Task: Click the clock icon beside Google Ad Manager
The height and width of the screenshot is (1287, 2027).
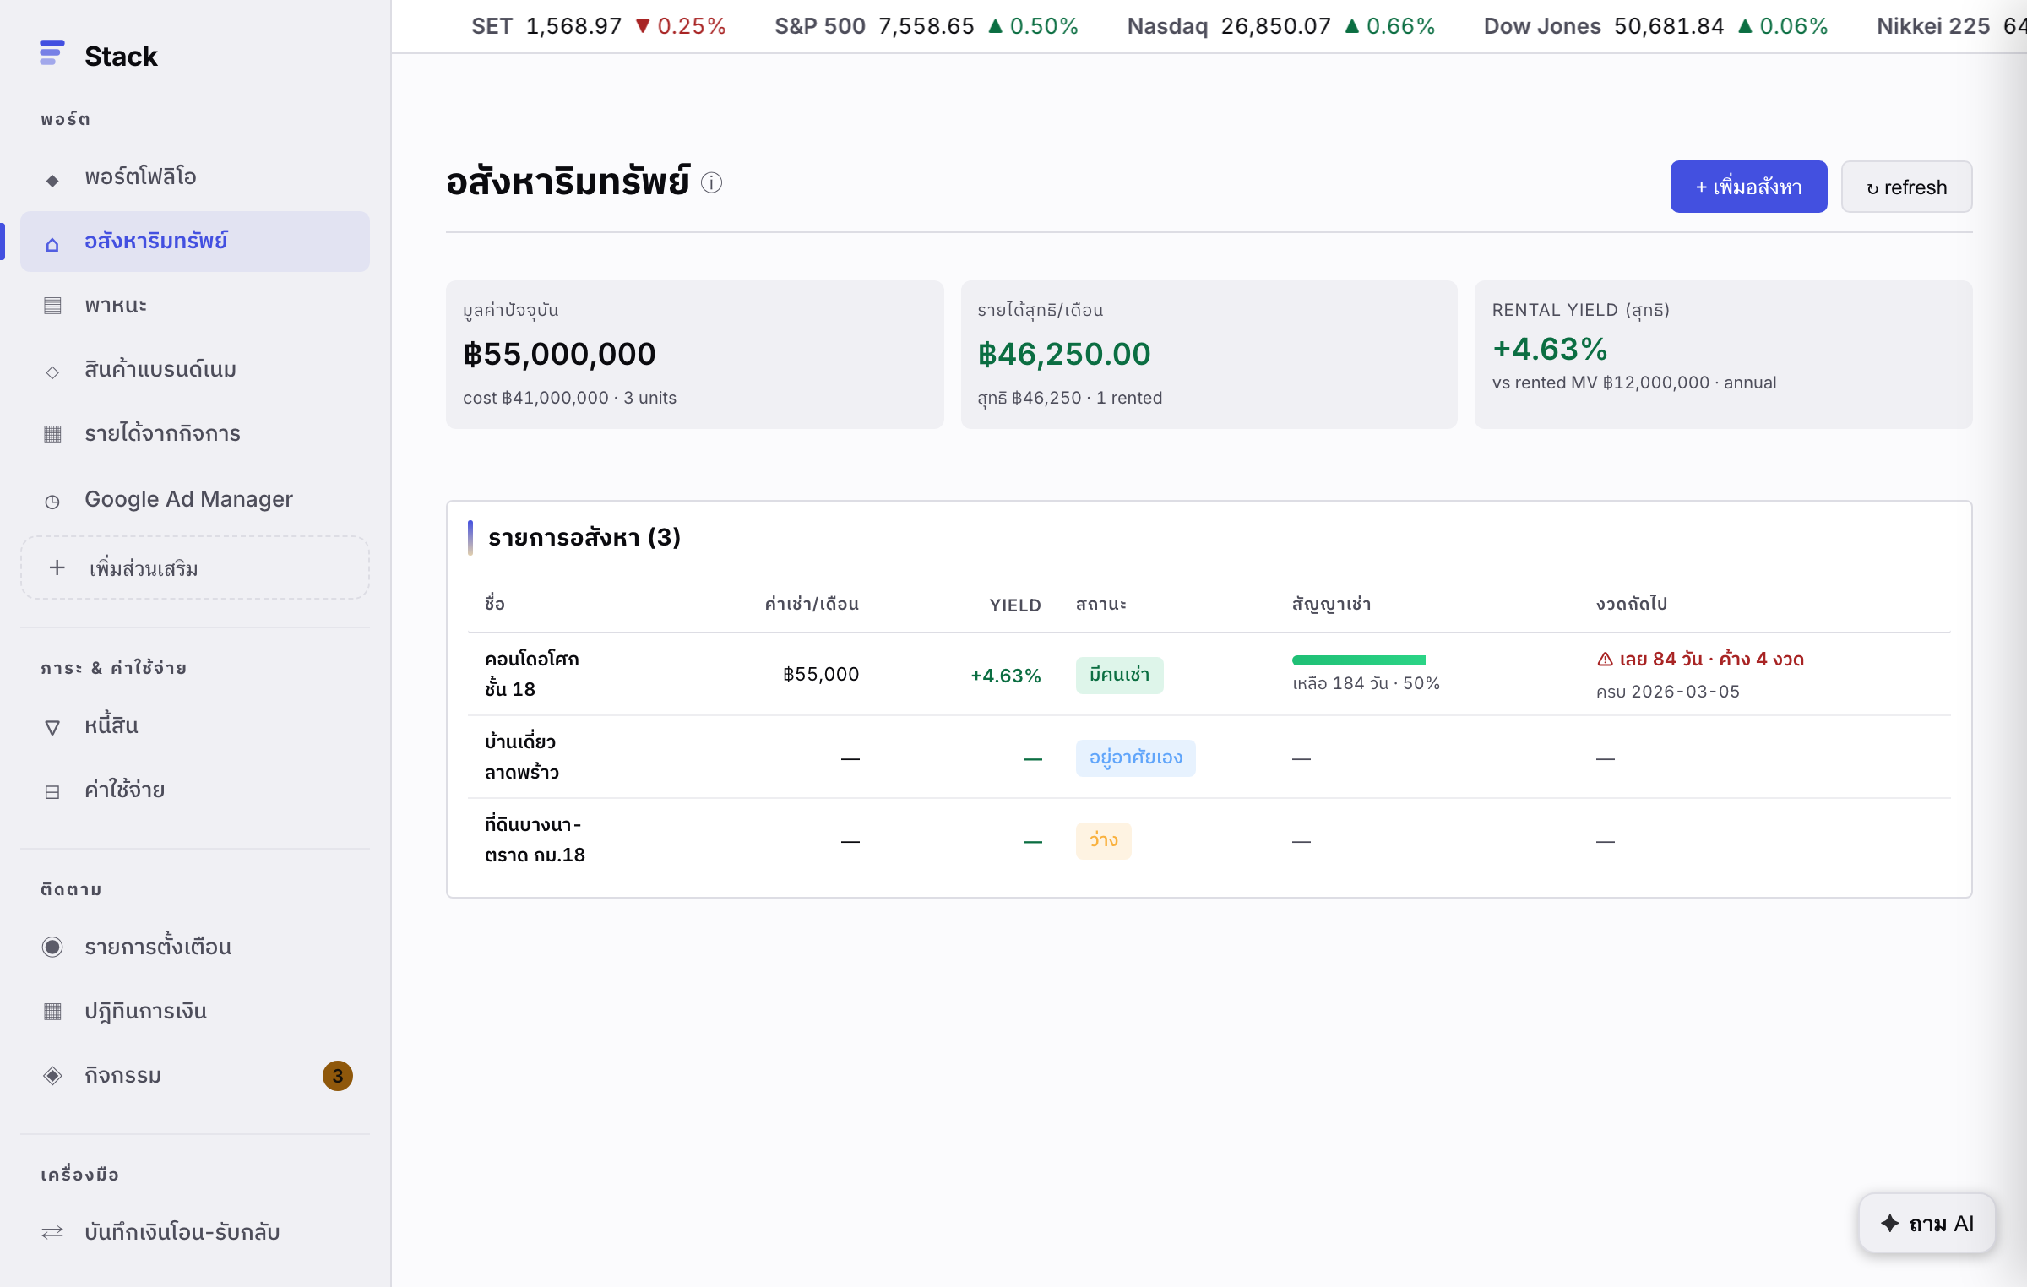Action: [52, 502]
